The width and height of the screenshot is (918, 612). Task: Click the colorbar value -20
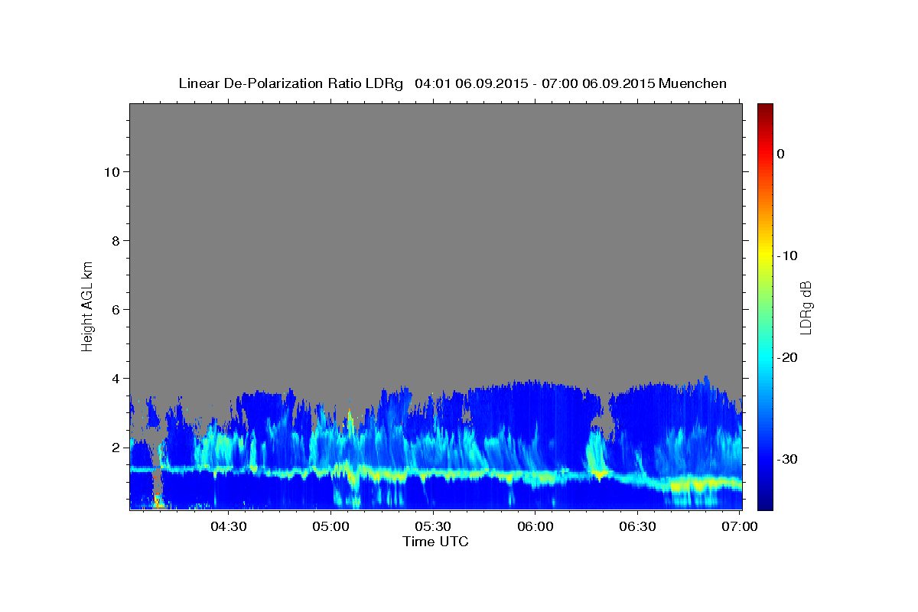(x=787, y=357)
